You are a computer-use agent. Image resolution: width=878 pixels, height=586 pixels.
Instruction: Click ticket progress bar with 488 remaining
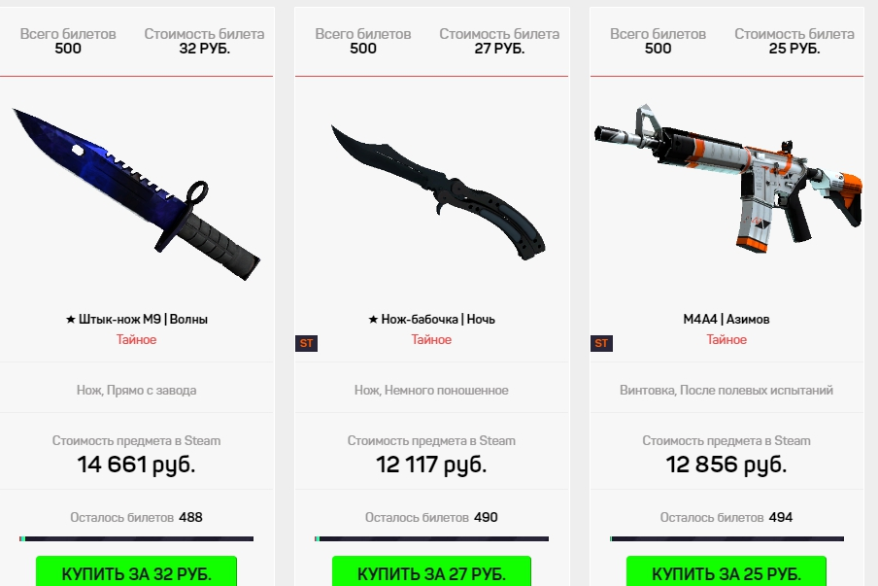point(137,539)
